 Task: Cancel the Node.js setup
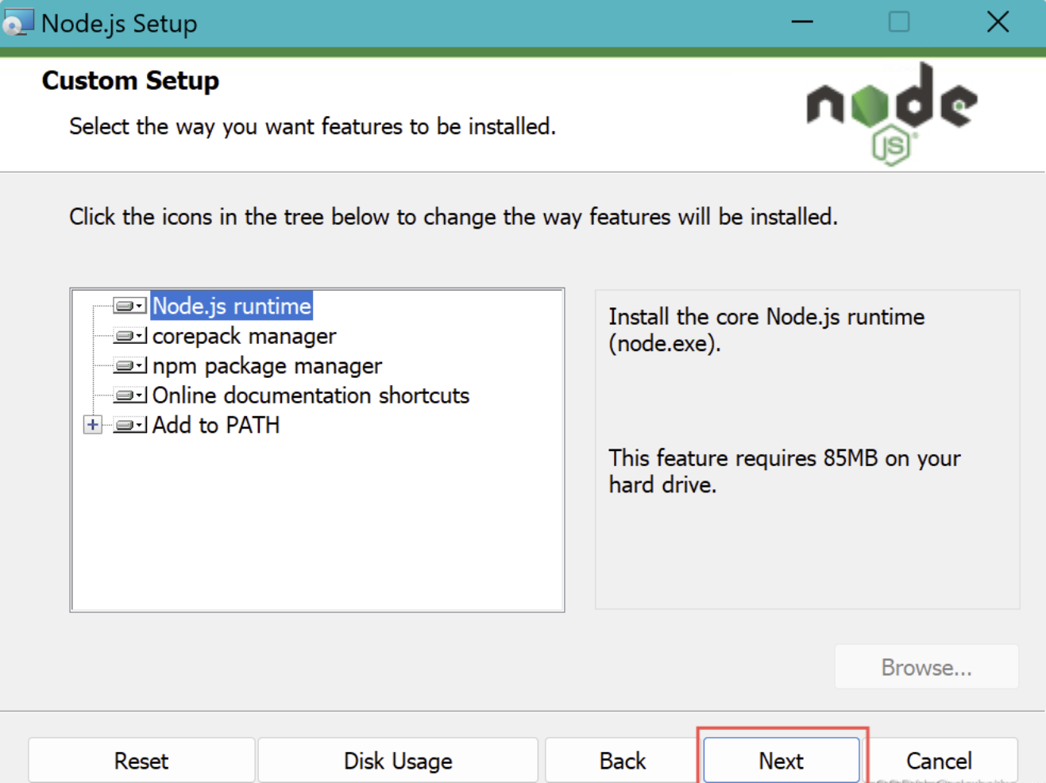(x=939, y=761)
